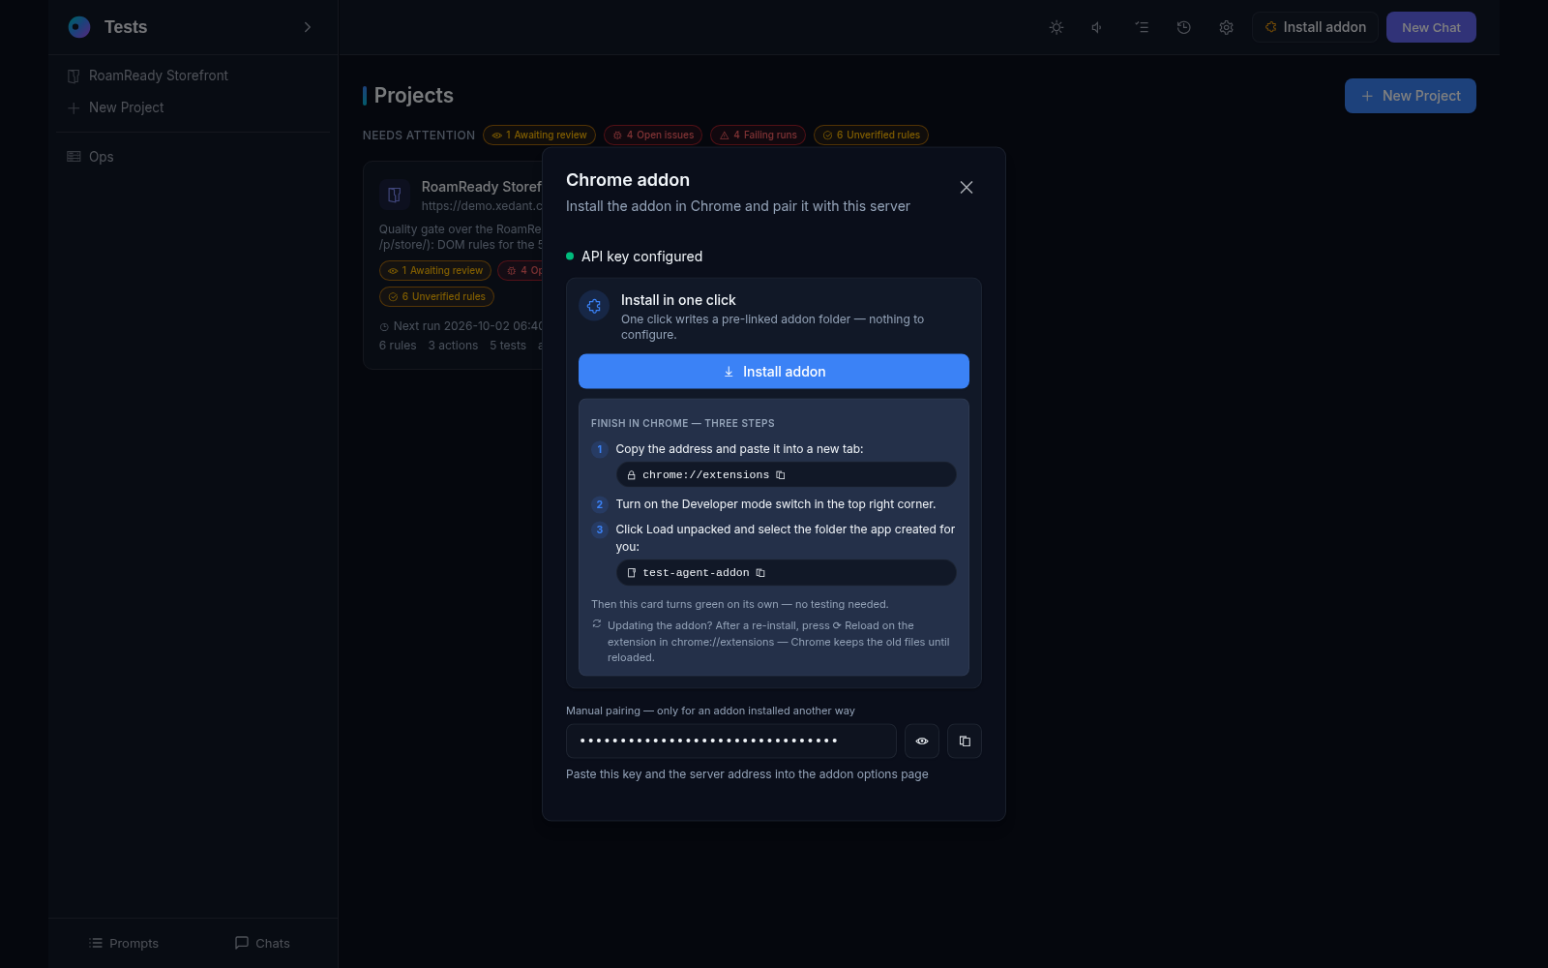Image resolution: width=1548 pixels, height=968 pixels.
Task: Close the Chrome addon dialog
Action: 967,188
